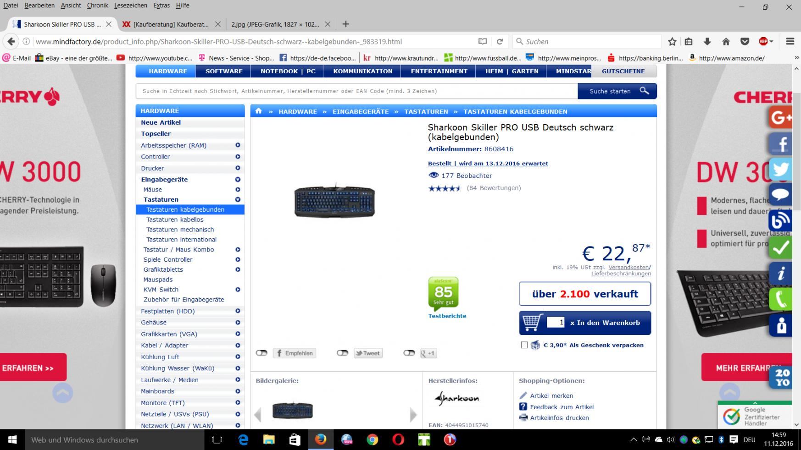Click the Firefox 'Suchen' search box

pos(587,41)
